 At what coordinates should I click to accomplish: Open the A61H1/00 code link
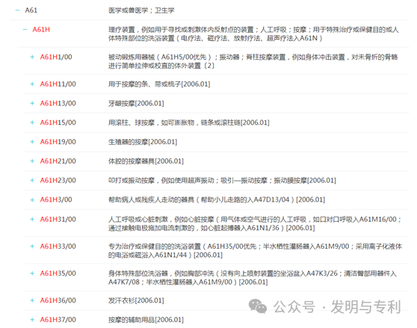pos(56,57)
